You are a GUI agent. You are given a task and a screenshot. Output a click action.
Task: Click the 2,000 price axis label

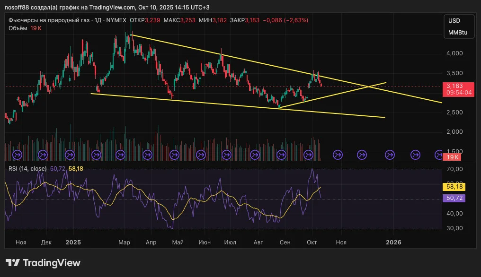tap(454, 132)
